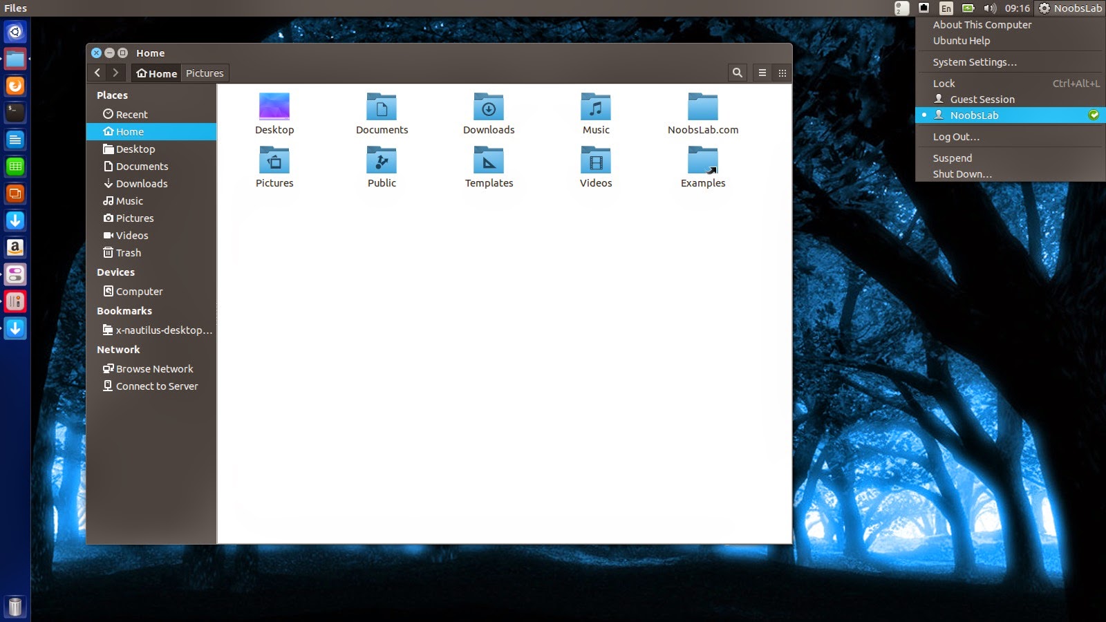The width and height of the screenshot is (1106, 622).
Task: Choose Shut Down from session menu
Action: click(x=1011, y=173)
